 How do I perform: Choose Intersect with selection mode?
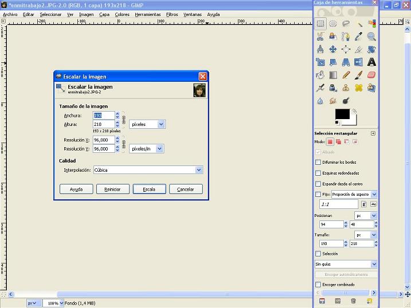point(355,142)
